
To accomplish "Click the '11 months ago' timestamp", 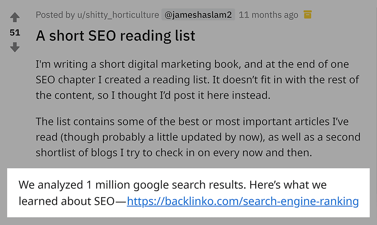I will (x=268, y=15).
